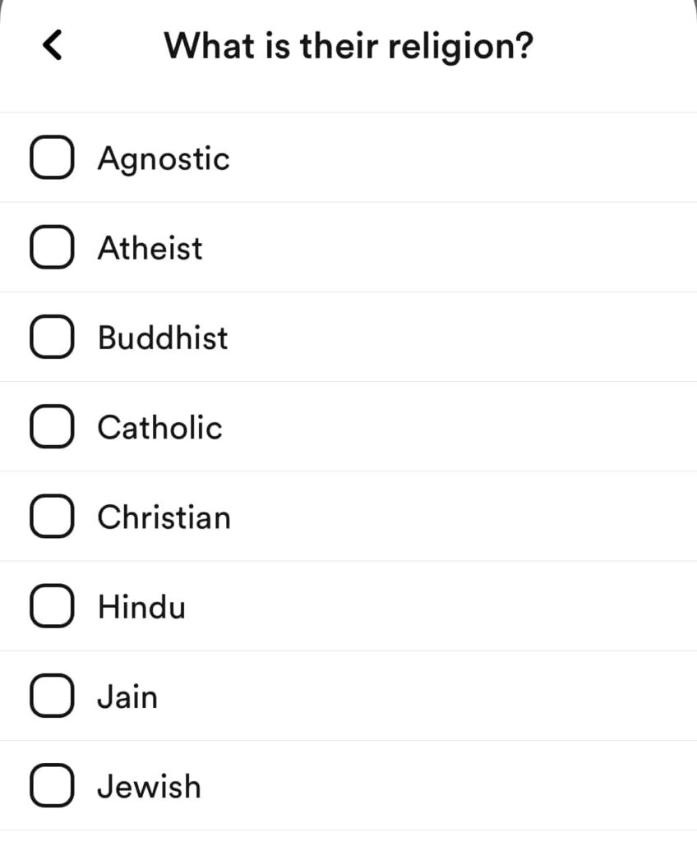Choose the Buddhist text label
Image resolution: width=697 pixels, height=841 pixels.
click(x=163, y=338)
